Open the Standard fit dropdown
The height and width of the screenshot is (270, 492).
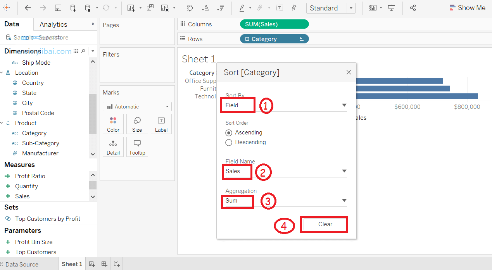(x=331, y=8)
